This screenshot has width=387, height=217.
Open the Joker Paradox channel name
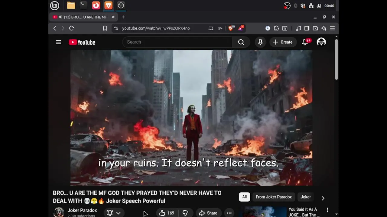tap(82, 210)
